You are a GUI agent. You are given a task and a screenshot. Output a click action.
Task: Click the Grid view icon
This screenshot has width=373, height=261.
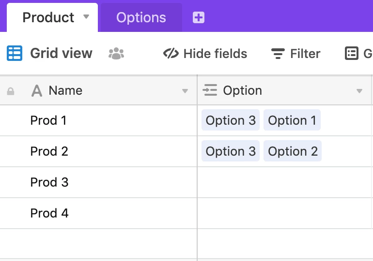coord(15,53)
